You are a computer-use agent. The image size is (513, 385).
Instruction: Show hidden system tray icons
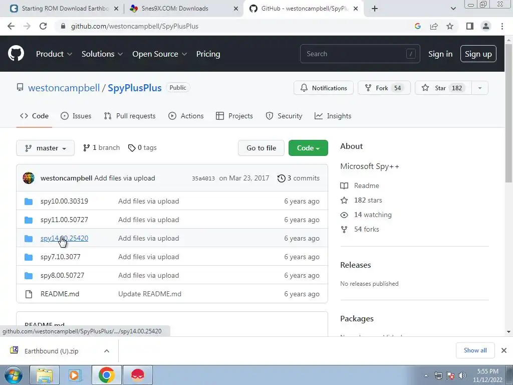click(x=426, y=375)
